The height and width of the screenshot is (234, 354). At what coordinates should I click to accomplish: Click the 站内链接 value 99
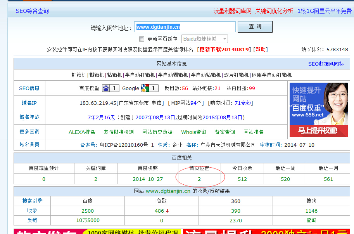pyautogui.click(x=252, y=88)
